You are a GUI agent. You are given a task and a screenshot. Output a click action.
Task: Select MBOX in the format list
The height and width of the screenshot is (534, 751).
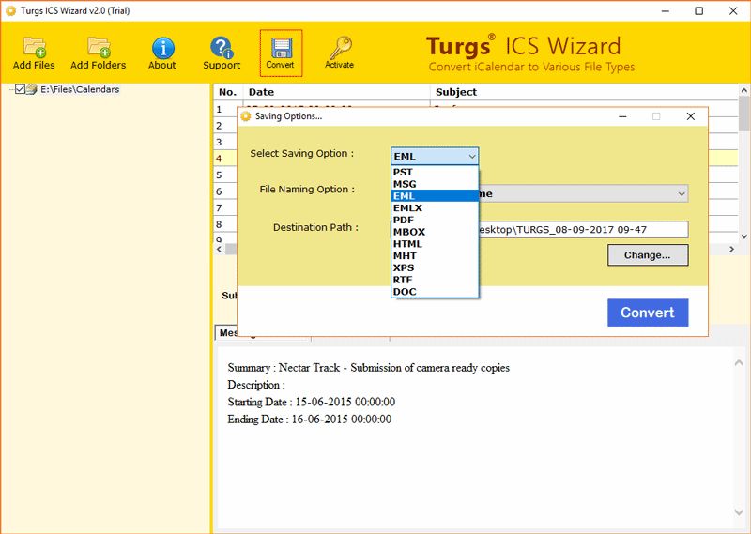[408, 232]
